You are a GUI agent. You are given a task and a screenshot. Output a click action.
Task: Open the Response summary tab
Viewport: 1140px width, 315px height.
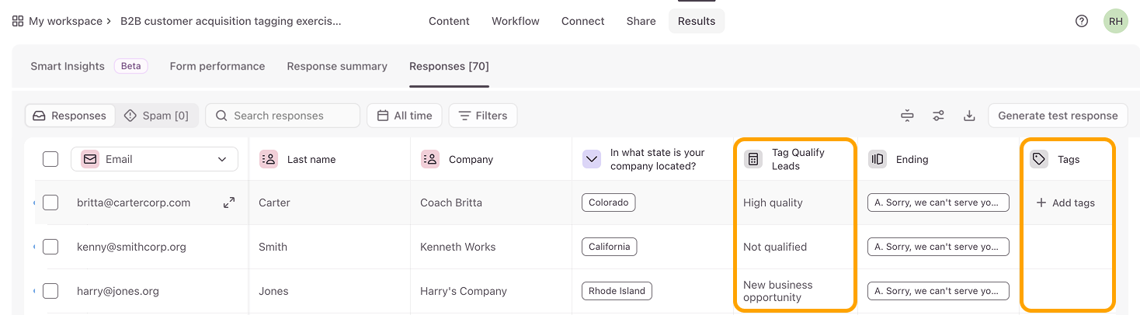click(x=337, y=66)
